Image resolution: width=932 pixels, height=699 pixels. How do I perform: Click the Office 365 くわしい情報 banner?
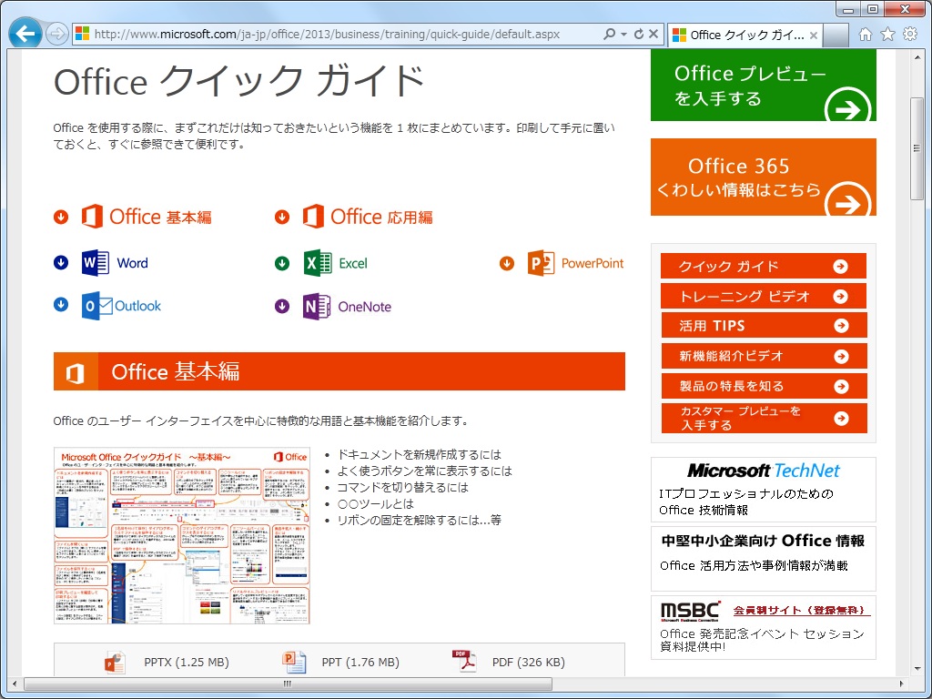[x=763, y=176]
